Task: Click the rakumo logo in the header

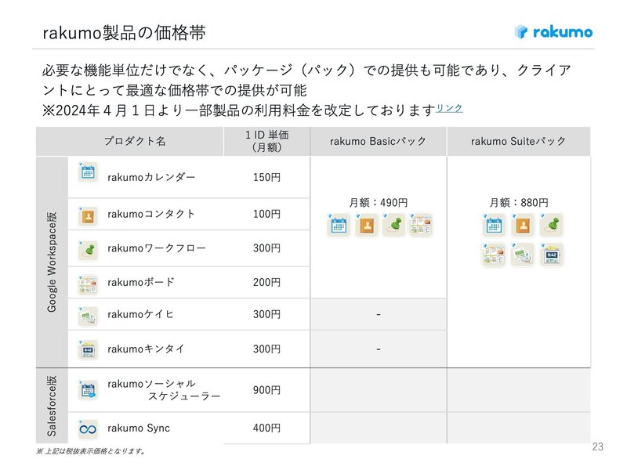Action: [553, 31]
